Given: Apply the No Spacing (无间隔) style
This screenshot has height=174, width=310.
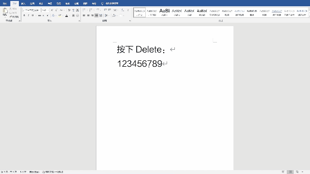Looking at the screenshot, I should (x=152, y=13).
